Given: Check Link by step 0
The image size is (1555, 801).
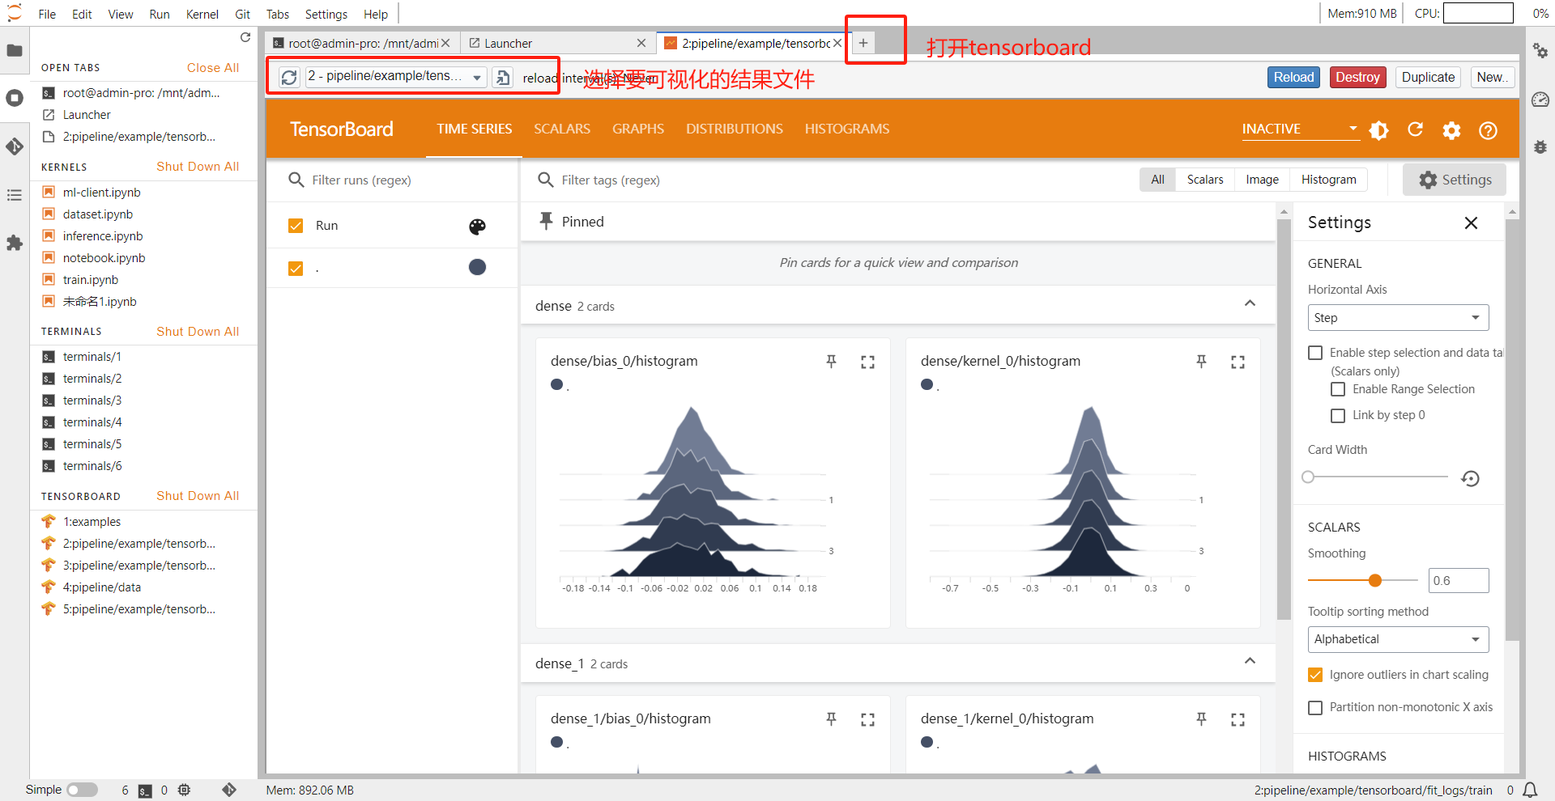Looking at the screenshot, I should point(1338,415).
